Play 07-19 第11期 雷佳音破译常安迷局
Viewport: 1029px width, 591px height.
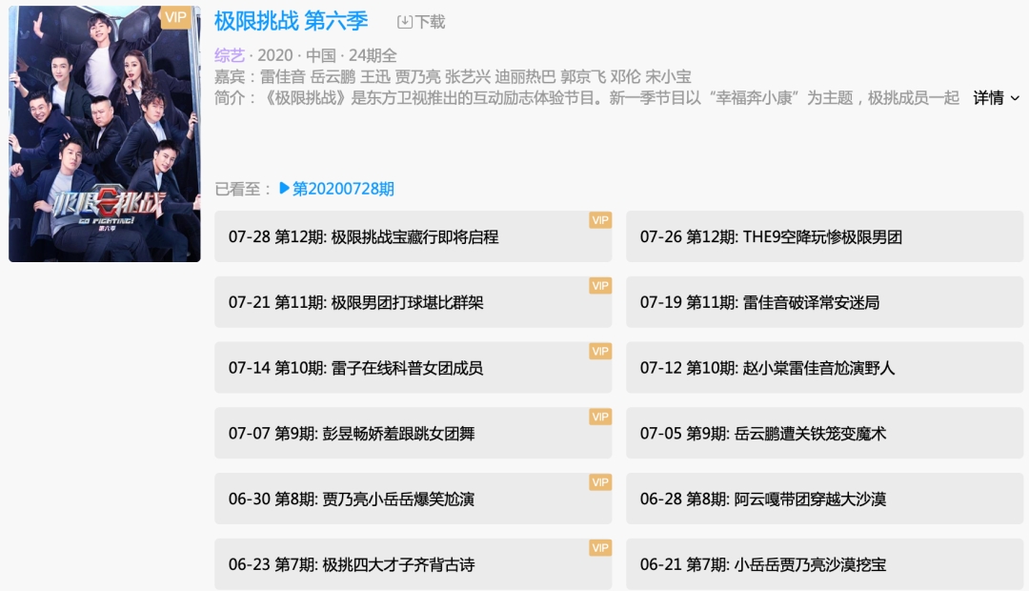[824, 302]
